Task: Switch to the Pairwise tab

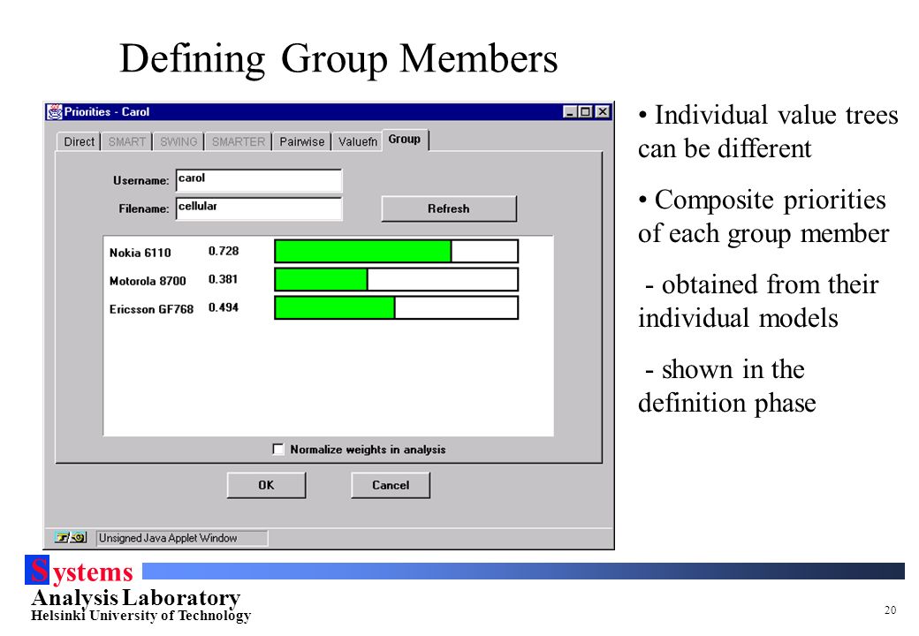Action: [x=302, y=141]
